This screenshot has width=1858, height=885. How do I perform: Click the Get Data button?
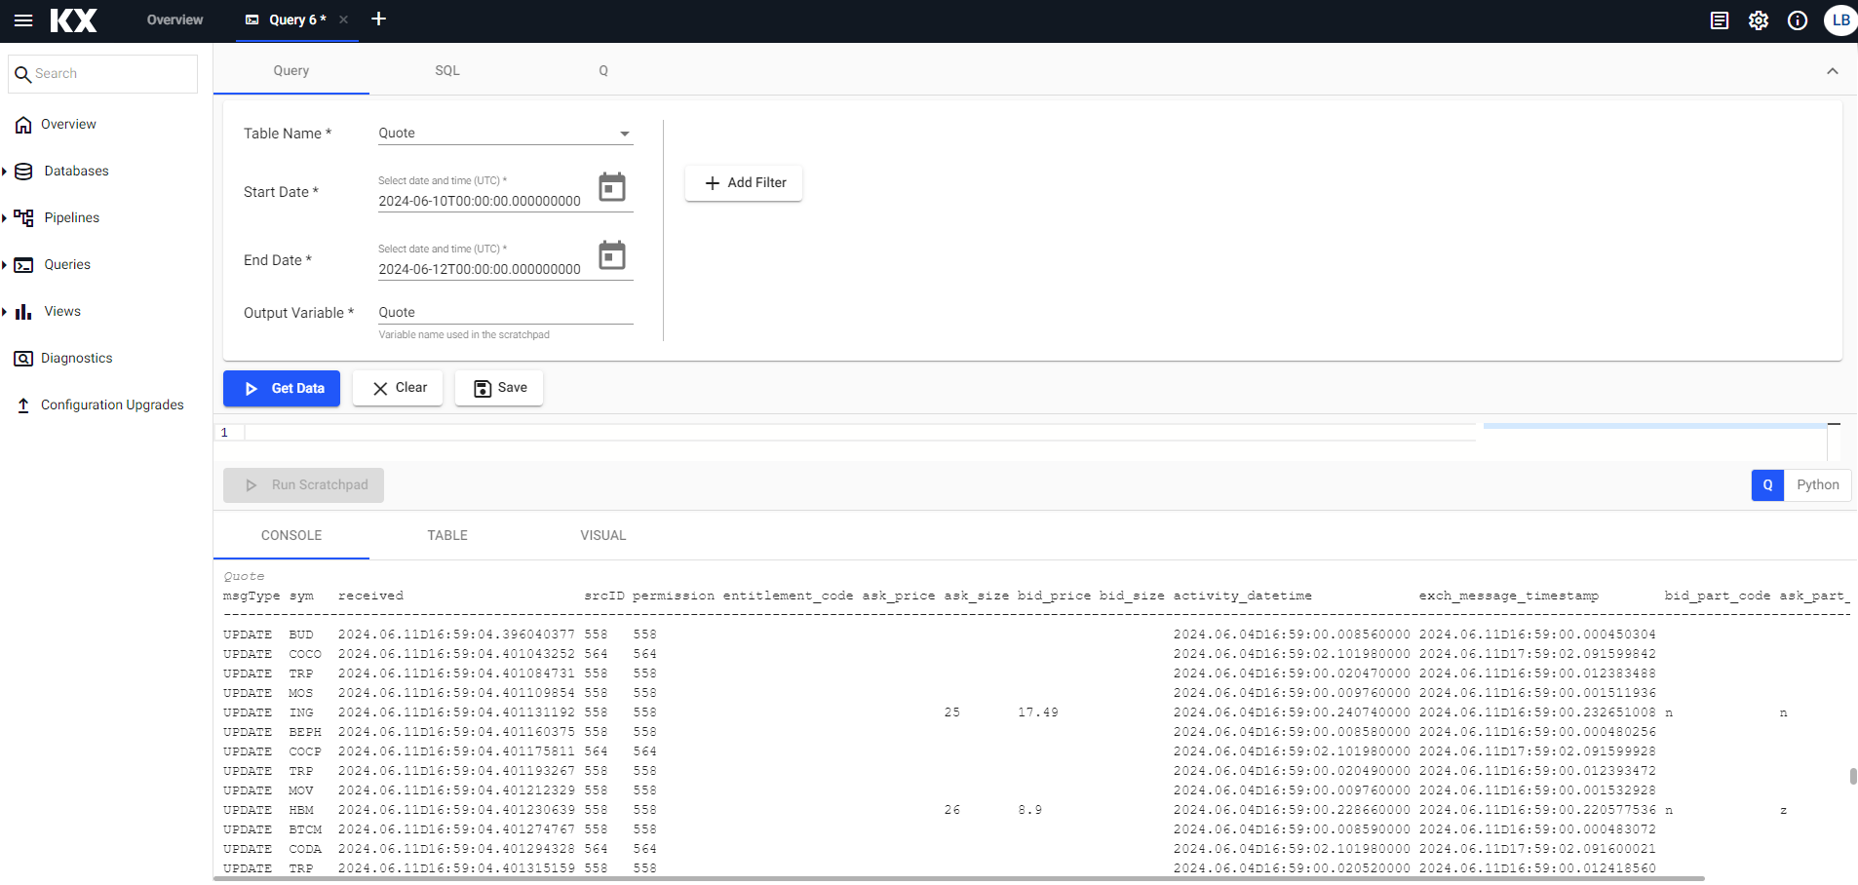coord(282,388)
